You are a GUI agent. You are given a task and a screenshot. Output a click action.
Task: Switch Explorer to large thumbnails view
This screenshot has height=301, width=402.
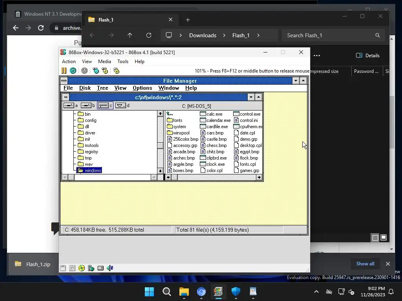(384, 238)
